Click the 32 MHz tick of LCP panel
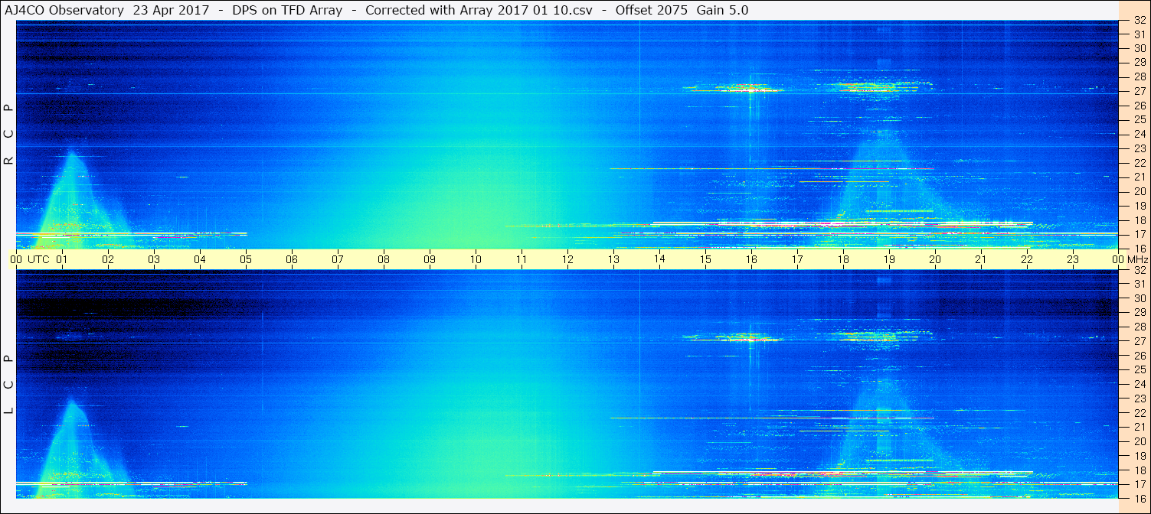 click(1139, 270)
